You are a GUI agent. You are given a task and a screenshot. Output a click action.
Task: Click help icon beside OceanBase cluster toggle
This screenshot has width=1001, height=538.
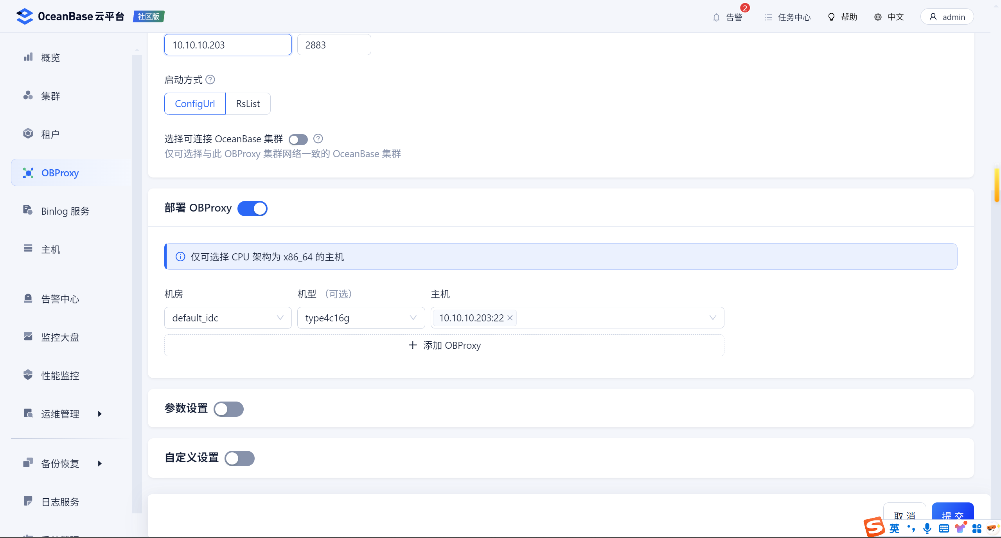(x=318, y=139)
